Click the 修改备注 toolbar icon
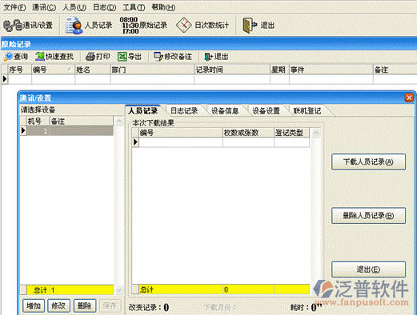This screenshot has height=315, width=417. coord(158,57)
